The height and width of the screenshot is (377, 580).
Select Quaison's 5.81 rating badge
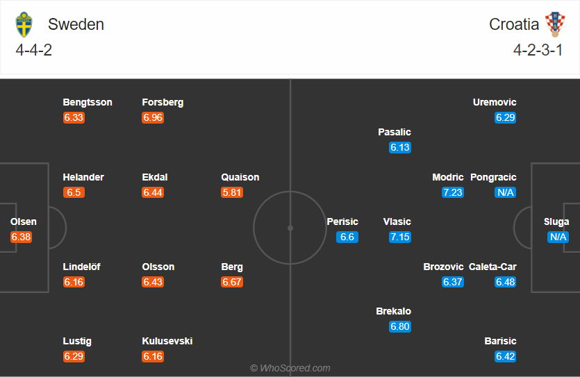coord(232,192)
